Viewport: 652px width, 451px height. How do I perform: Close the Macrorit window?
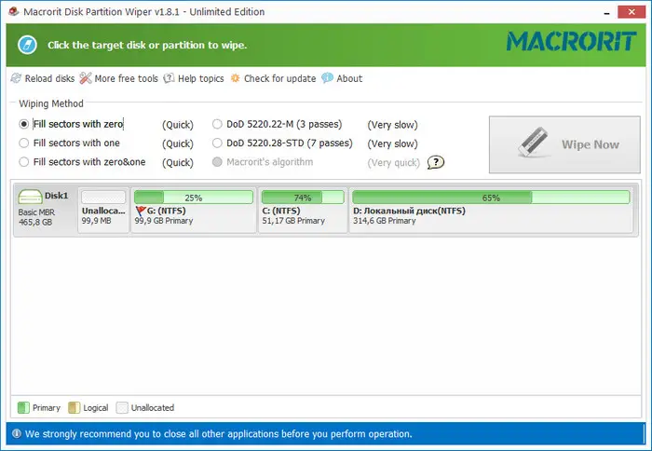(632, 12)
